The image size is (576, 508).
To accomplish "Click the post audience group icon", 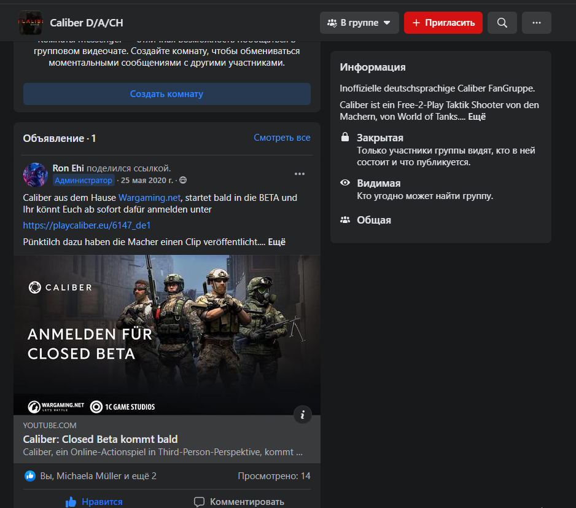I will pyautogui.click(x=183, y=180).
